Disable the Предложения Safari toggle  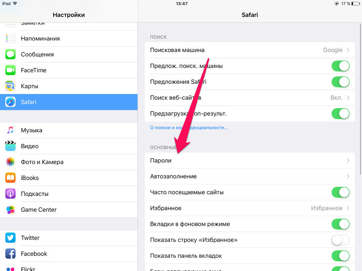click(340, 82)
